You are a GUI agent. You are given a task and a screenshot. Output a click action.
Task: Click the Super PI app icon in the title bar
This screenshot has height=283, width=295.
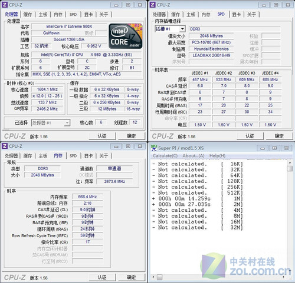click(x=154, y=148)
